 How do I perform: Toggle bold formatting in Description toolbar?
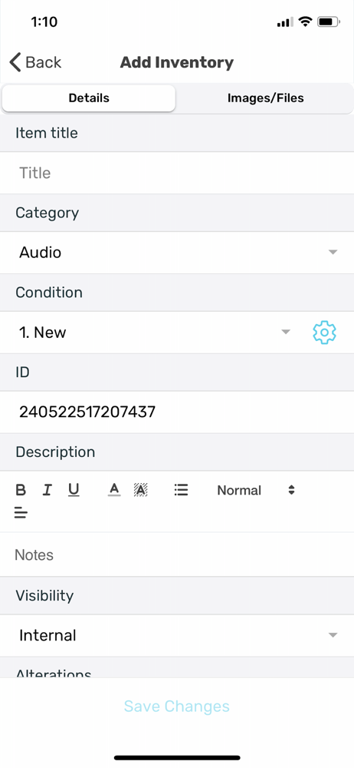pyautogui.click(x=21, y=490)
